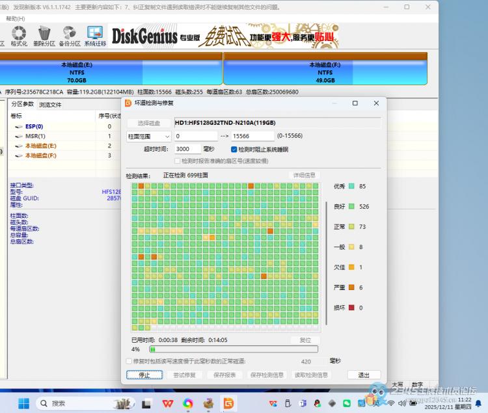Launch the 系统迁移 (System Migration) tool
488x413 pixels.
[x=95, y=36]
